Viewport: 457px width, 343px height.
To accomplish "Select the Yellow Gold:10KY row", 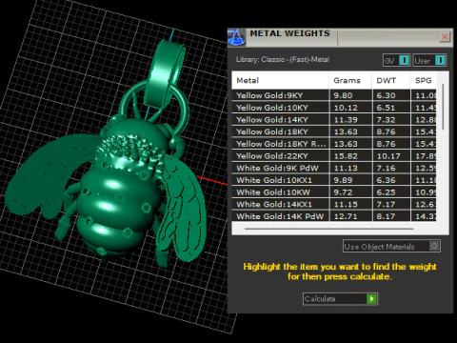I will [x=334, y=108].
